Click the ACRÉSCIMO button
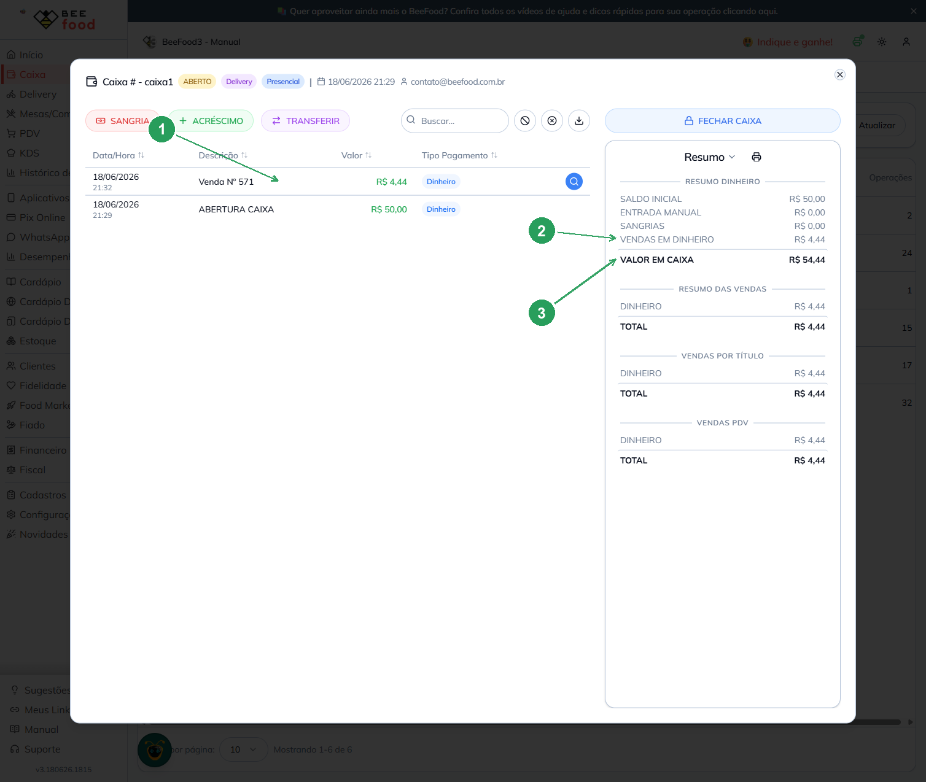Viewport: 926px width, 782px height. coord(211,121)
